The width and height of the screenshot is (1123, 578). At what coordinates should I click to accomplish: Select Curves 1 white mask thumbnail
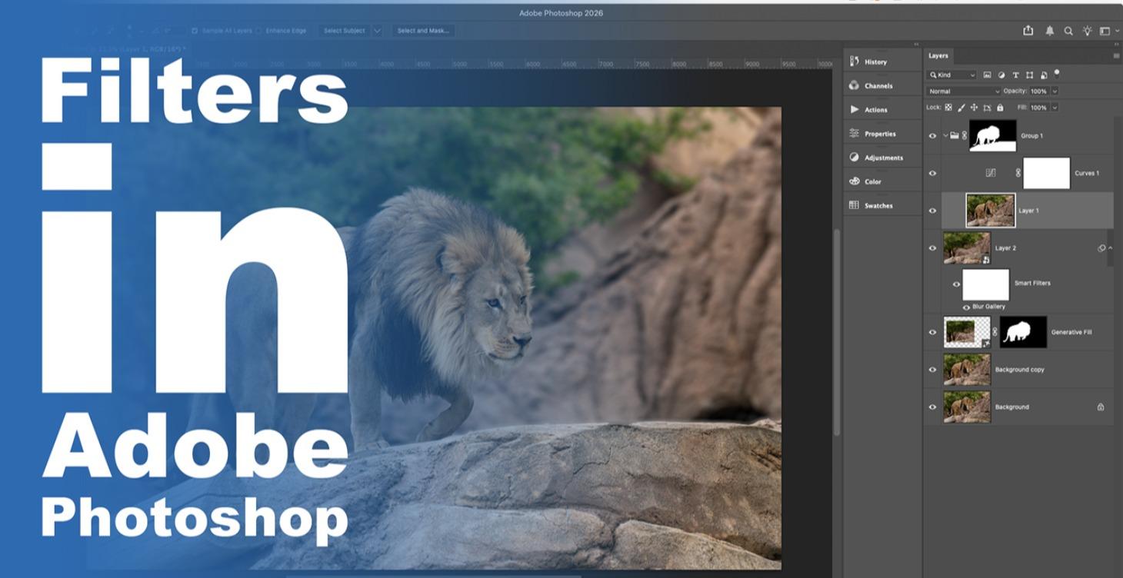(x=1047, y=173)
